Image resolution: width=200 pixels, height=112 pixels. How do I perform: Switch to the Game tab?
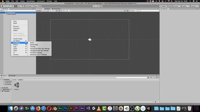point(47,9)
